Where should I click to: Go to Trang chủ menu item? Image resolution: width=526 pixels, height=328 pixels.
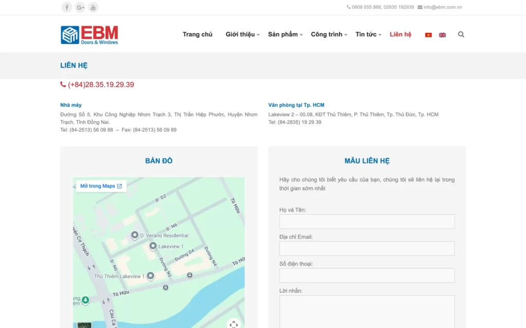198,34
